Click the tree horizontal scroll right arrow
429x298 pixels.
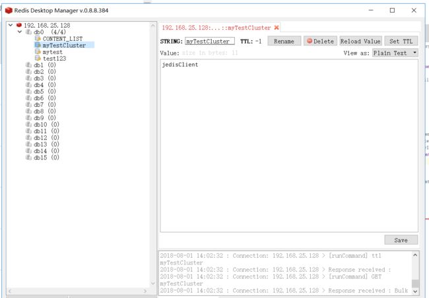tap(145, 291)
